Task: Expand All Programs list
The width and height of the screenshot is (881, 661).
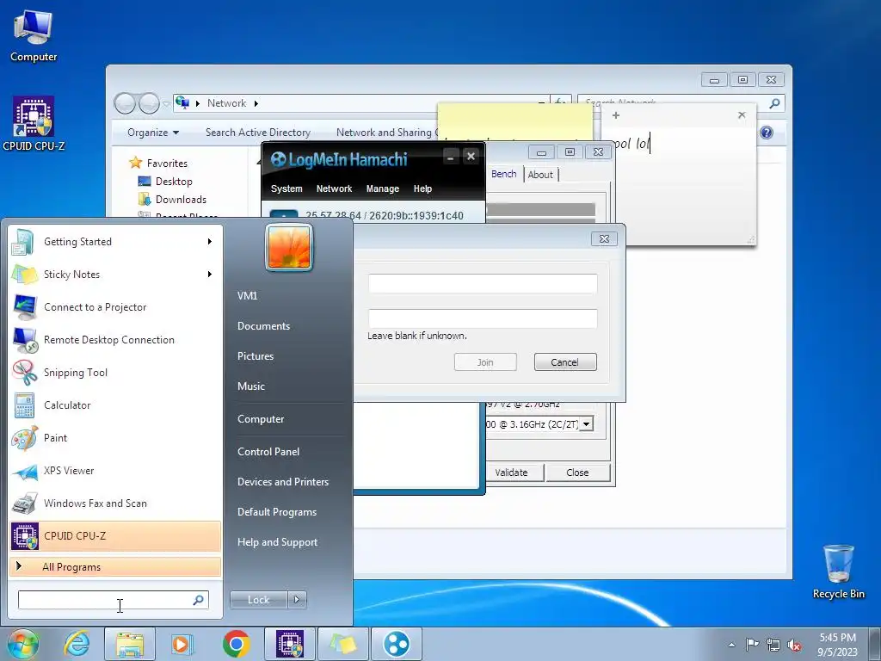Action: (115, 567)
